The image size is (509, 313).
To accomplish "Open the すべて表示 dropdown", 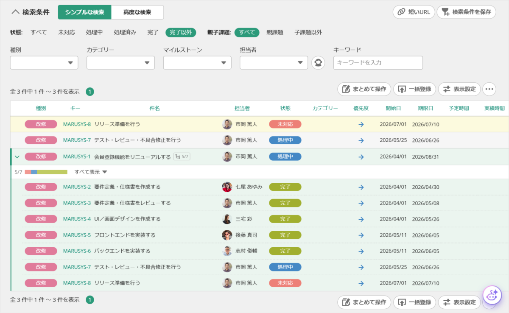I will tap(91, 172).
